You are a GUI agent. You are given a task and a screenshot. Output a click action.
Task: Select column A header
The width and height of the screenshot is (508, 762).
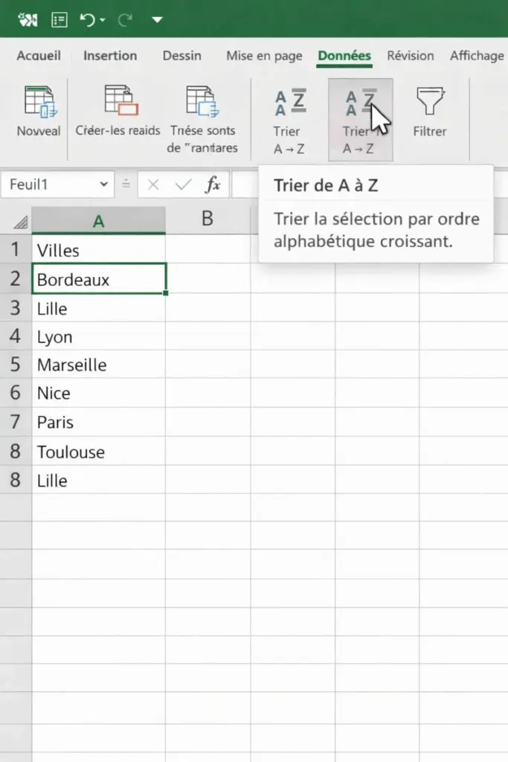[x=98, y=219]
